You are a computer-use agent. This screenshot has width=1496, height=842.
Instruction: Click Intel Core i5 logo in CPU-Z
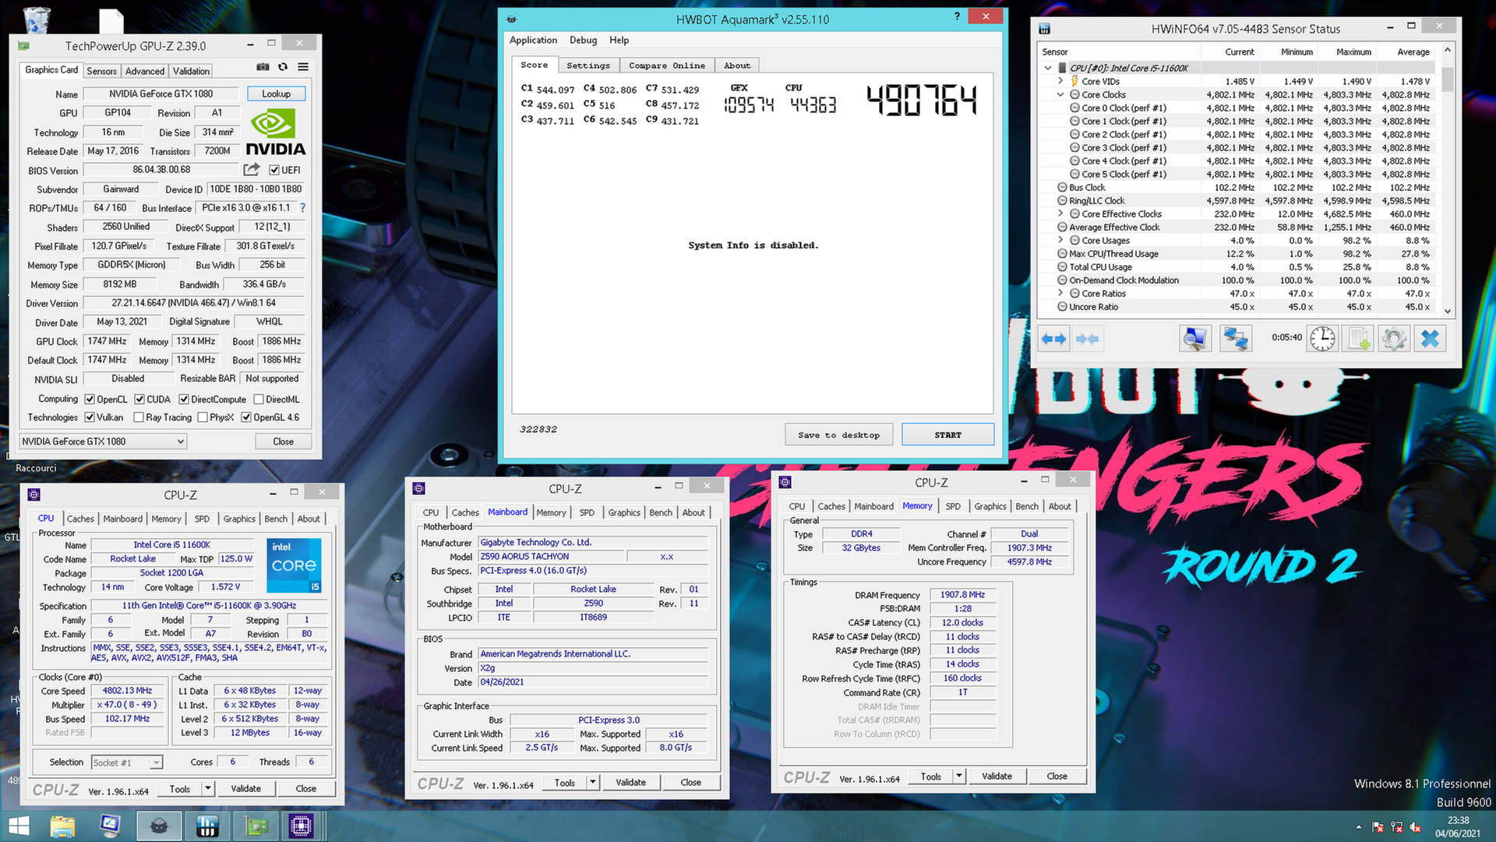coord(294,565)
